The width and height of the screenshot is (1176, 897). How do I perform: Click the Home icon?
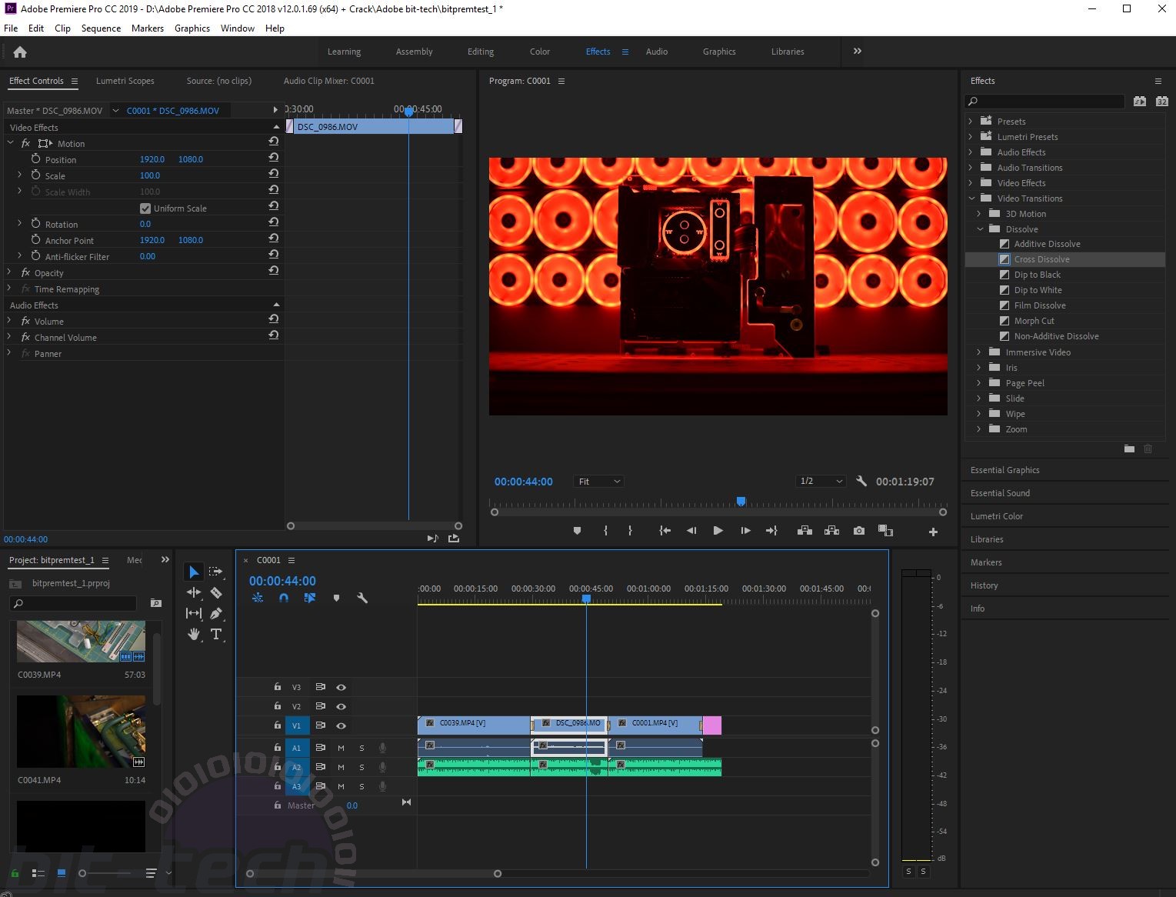click(x=20, y=52)
